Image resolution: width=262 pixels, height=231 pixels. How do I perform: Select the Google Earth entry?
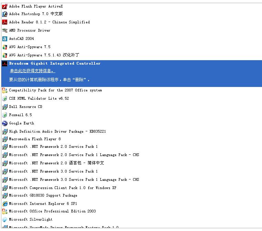(22, 123)
